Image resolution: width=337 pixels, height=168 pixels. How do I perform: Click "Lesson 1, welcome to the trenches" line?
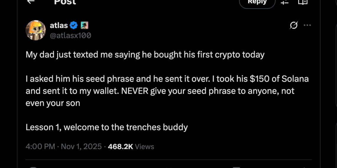point(106,127)
